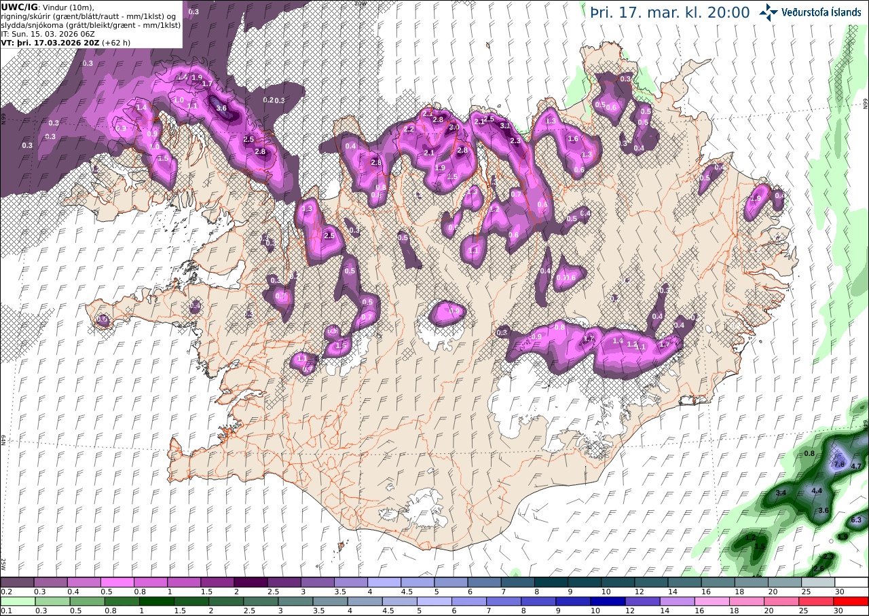The image size is (869, 616).
Task: Click the Veðurstofa Íslands name text
Action: pyautogui.click(x=821, y=12)
